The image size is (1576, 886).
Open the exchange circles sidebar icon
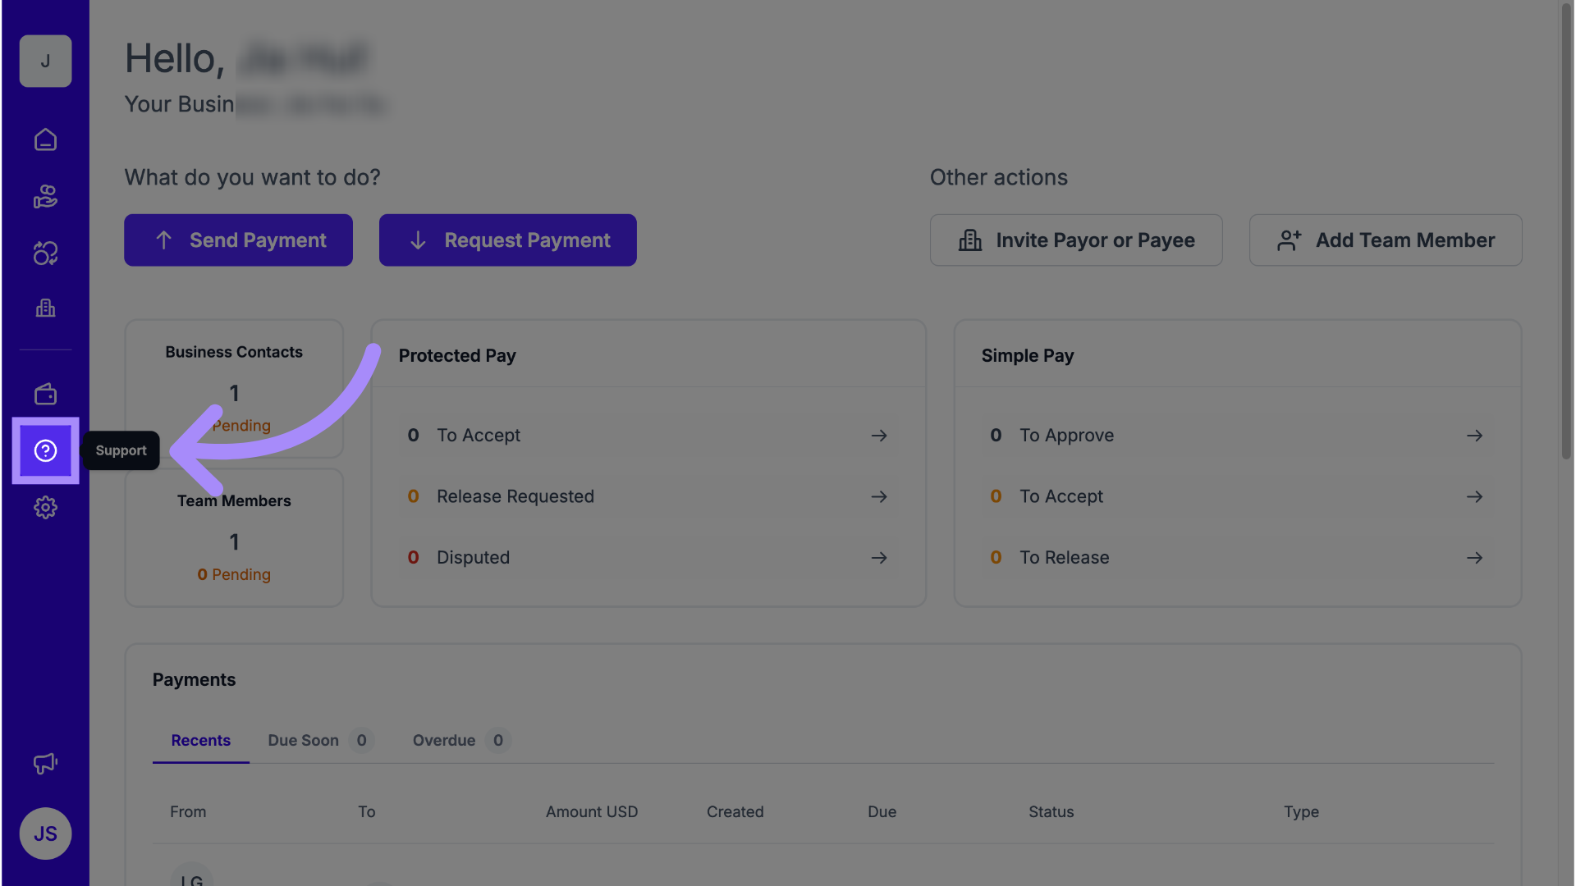pyautogui.click(x=45, y=253)
